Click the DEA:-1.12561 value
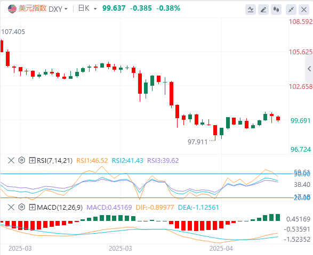The height and width of the screenshot is (255, 313). 198,208
